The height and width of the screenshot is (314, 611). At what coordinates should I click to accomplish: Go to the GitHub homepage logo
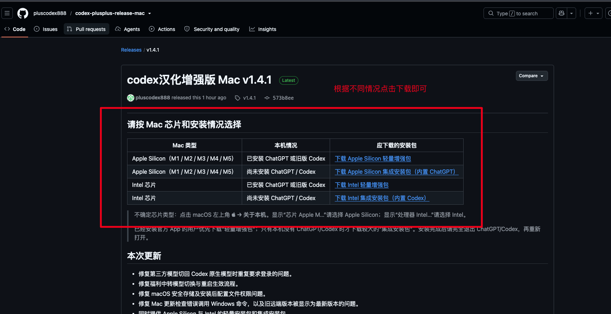[x=23, y=13]
